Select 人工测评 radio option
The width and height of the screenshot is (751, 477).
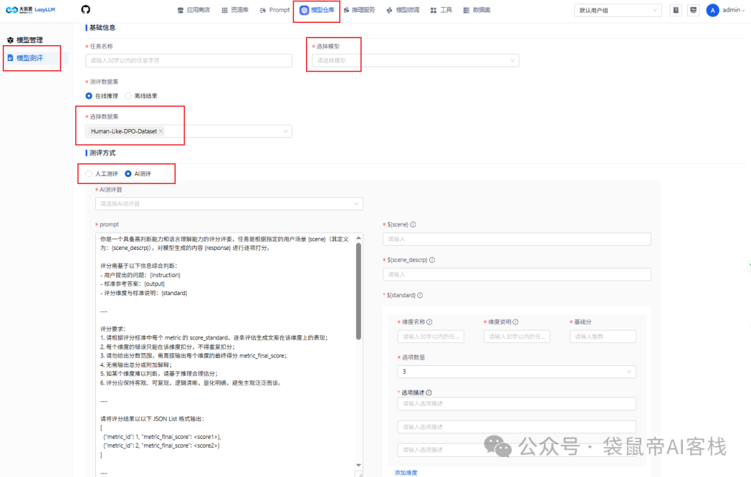(89, 174)
